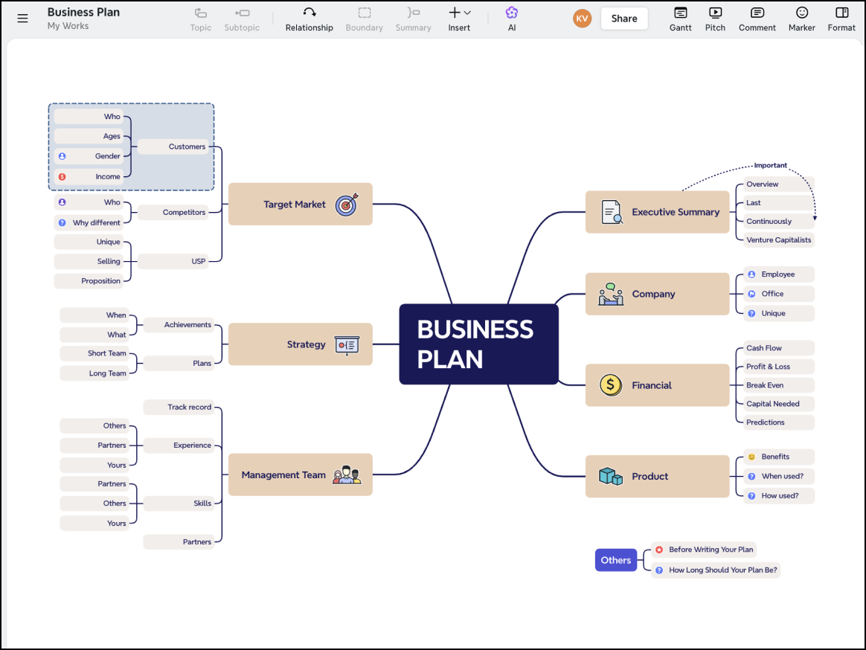The width and height of the screenshot is (866, 650).
Task: Select the Venture Capitalists subtopic
Action: (779, 239)
